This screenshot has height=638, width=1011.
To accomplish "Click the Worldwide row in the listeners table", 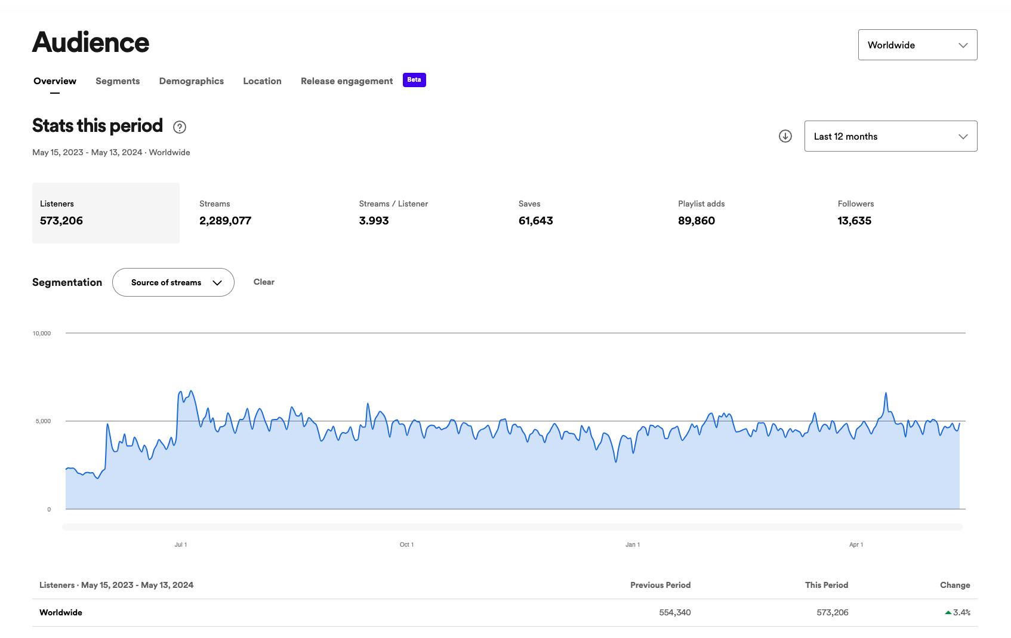I will point(239,612).
